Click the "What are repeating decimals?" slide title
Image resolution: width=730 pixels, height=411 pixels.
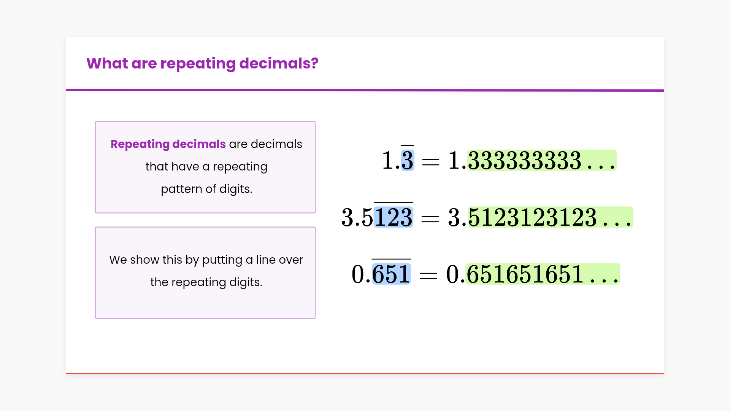(202, 64)
